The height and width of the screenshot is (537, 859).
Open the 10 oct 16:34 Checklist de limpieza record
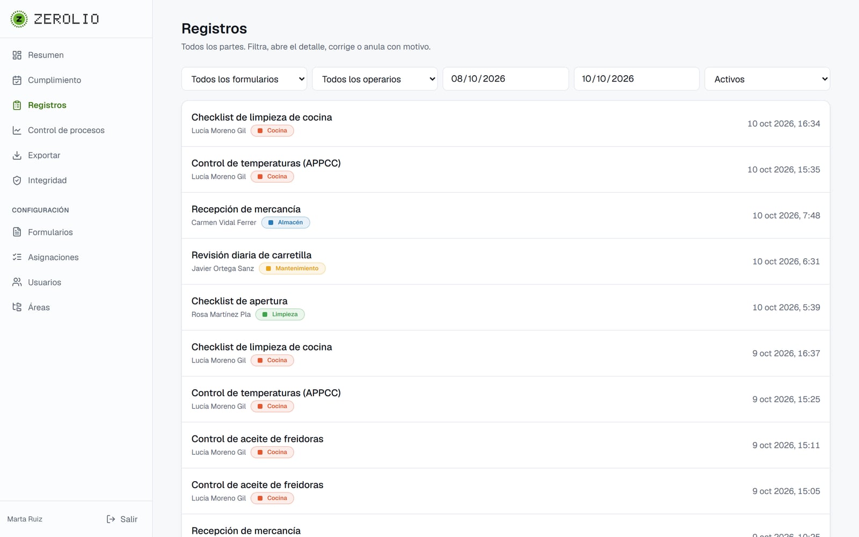point(506,124)
